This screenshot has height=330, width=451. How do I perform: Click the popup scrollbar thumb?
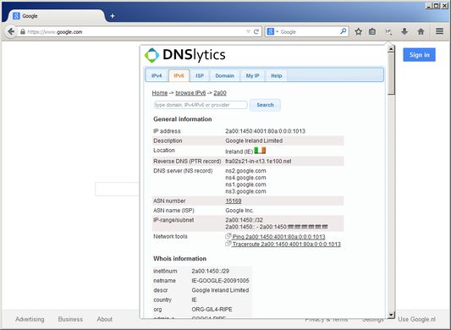pos(391,74)
